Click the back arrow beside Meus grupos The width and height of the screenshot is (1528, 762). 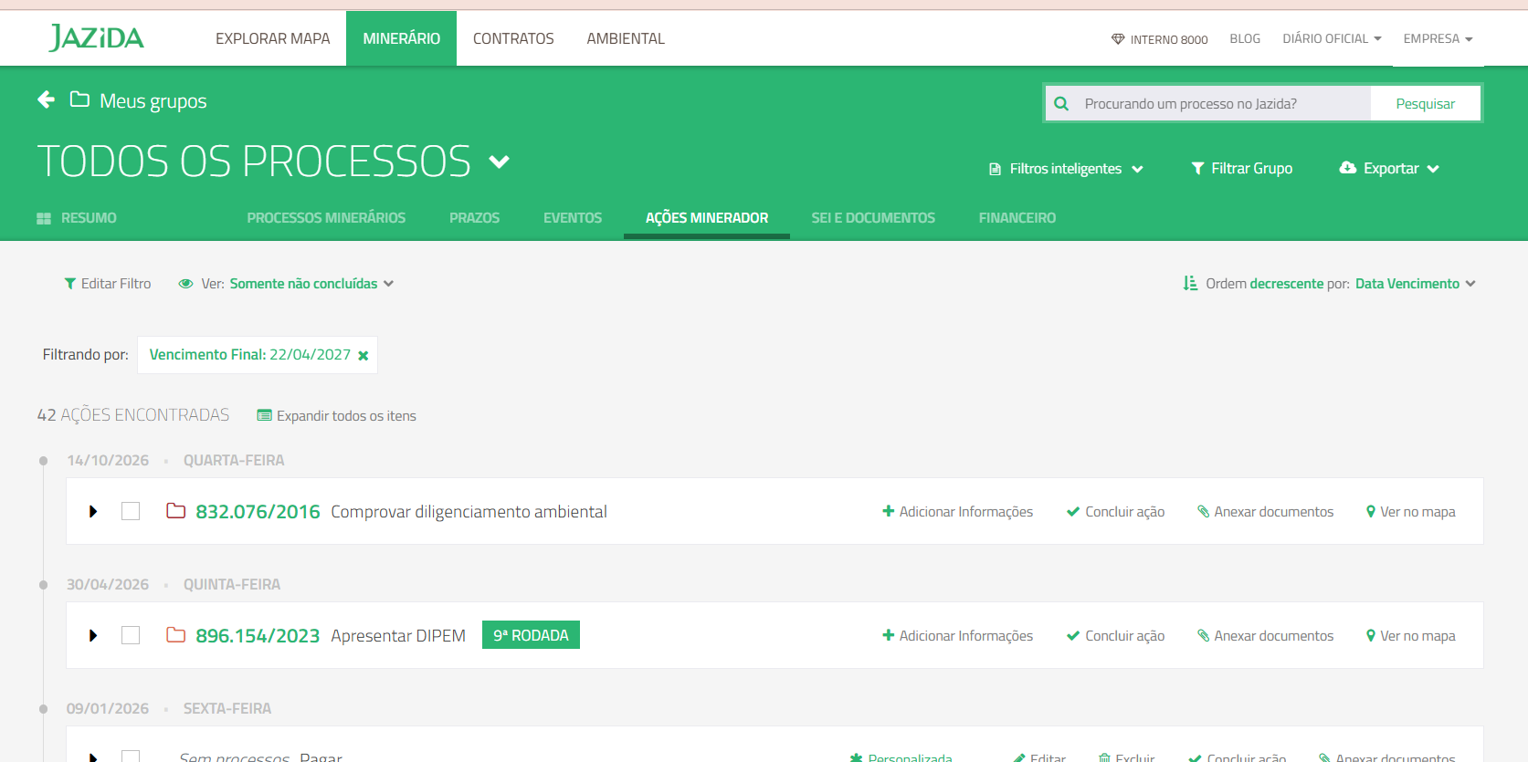click(x=46, y=99)
